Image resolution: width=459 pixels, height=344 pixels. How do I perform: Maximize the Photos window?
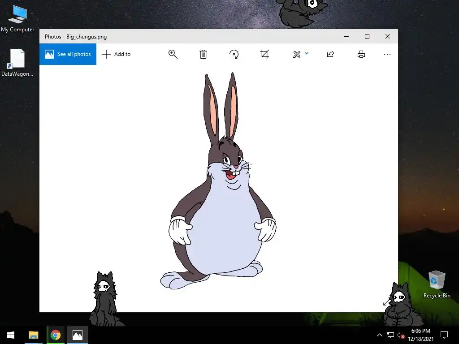[x=367, y=36]
